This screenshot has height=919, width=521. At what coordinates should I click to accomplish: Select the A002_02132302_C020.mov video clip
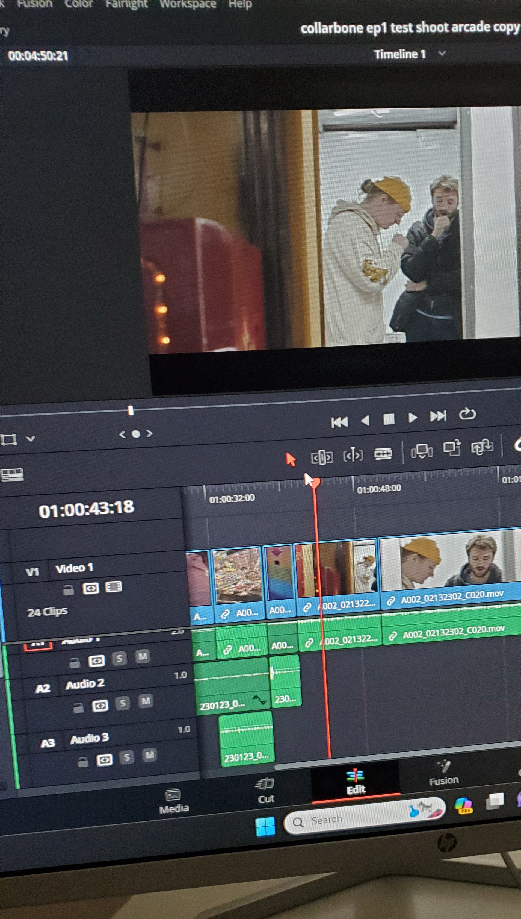click(x=450, y=568)
